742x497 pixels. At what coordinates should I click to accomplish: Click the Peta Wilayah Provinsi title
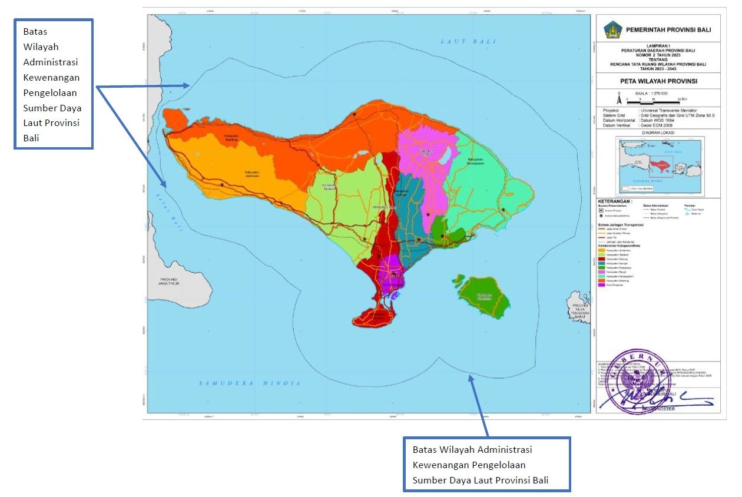point(658,81)
